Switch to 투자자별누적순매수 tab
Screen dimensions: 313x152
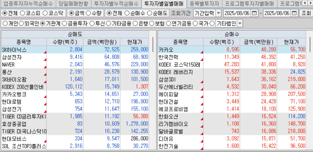(x=116, y=3)
